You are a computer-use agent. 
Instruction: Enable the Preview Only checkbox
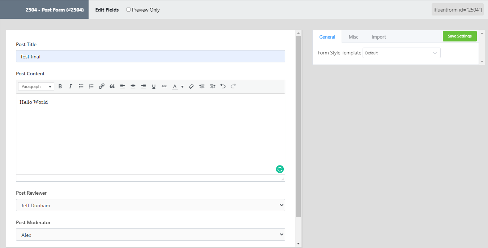(x=128, y=10)
